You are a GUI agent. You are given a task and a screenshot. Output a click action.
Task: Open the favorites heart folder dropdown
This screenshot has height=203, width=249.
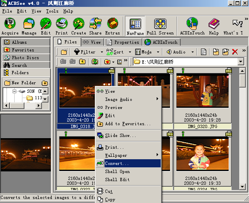pos(113,62)
